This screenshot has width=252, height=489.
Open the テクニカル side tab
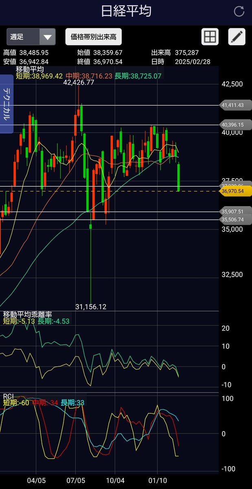click(7, 104)
